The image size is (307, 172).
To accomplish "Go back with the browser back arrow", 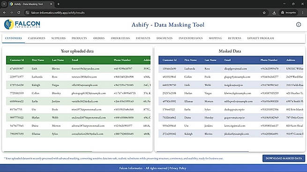I will pyautogui.click(x=4, y=13).
